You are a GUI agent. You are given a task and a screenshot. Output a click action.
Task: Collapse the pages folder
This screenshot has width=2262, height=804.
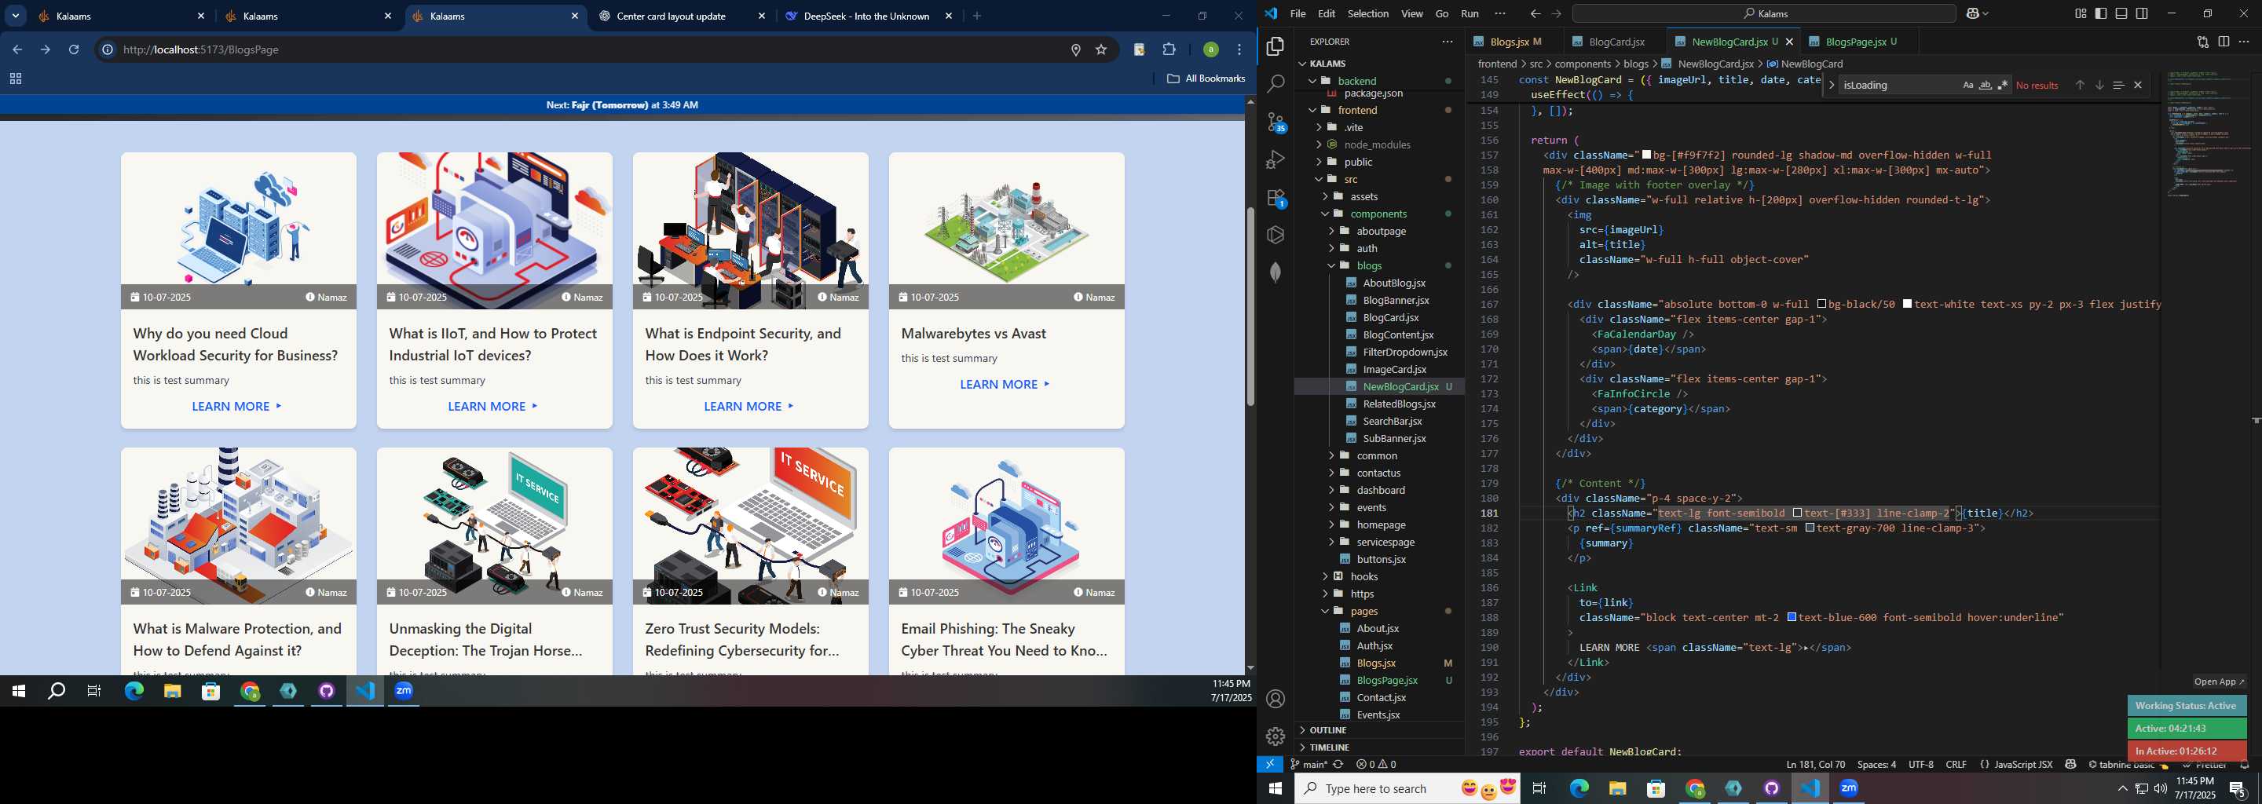pyautogui.click(x=1325, y=611)
